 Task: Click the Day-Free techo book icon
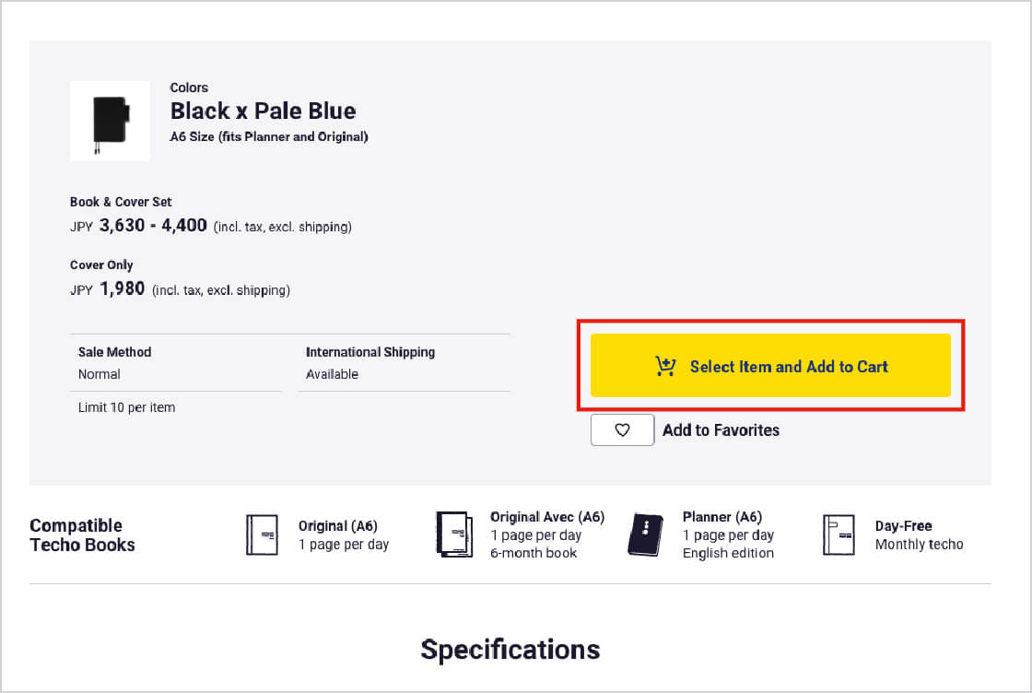pyautogui.click(x=838, y=534)
